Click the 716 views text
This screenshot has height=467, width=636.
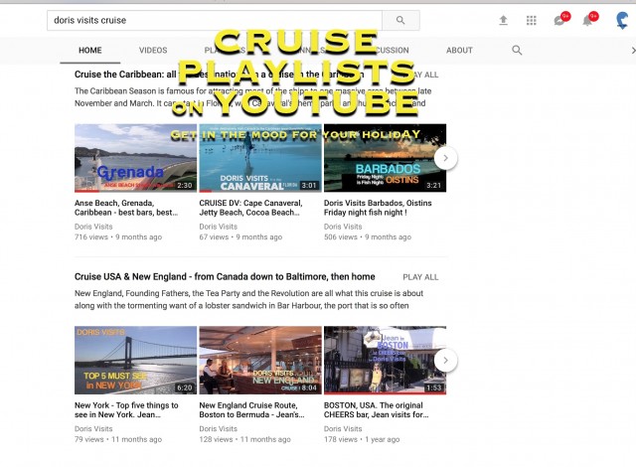(91, 237)
